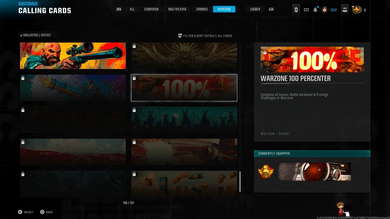
Task: Click the Warzone 100 Percenter preview image
Action: pyautogui.click(x=312, y=59)
